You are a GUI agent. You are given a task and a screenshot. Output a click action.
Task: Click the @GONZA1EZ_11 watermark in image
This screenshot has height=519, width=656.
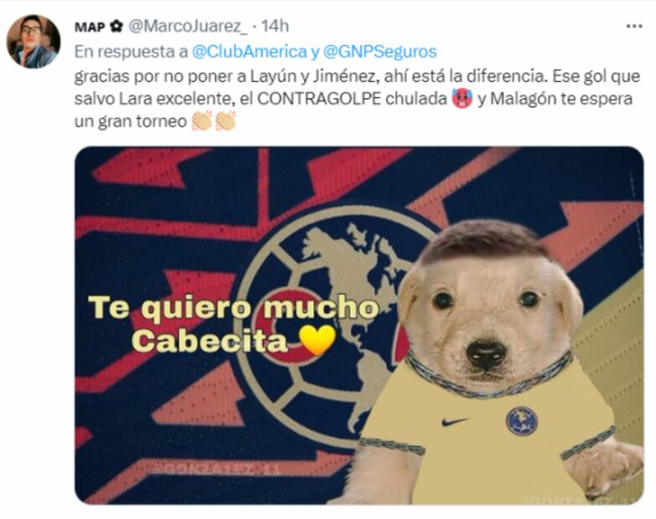tap(215, 470)
